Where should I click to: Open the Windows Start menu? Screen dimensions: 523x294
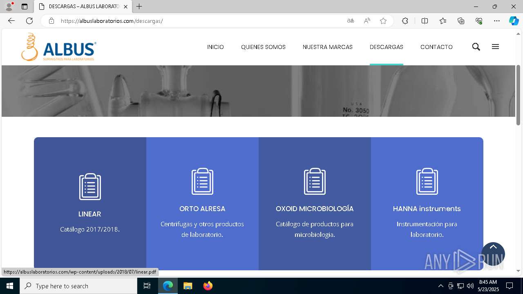10,286
